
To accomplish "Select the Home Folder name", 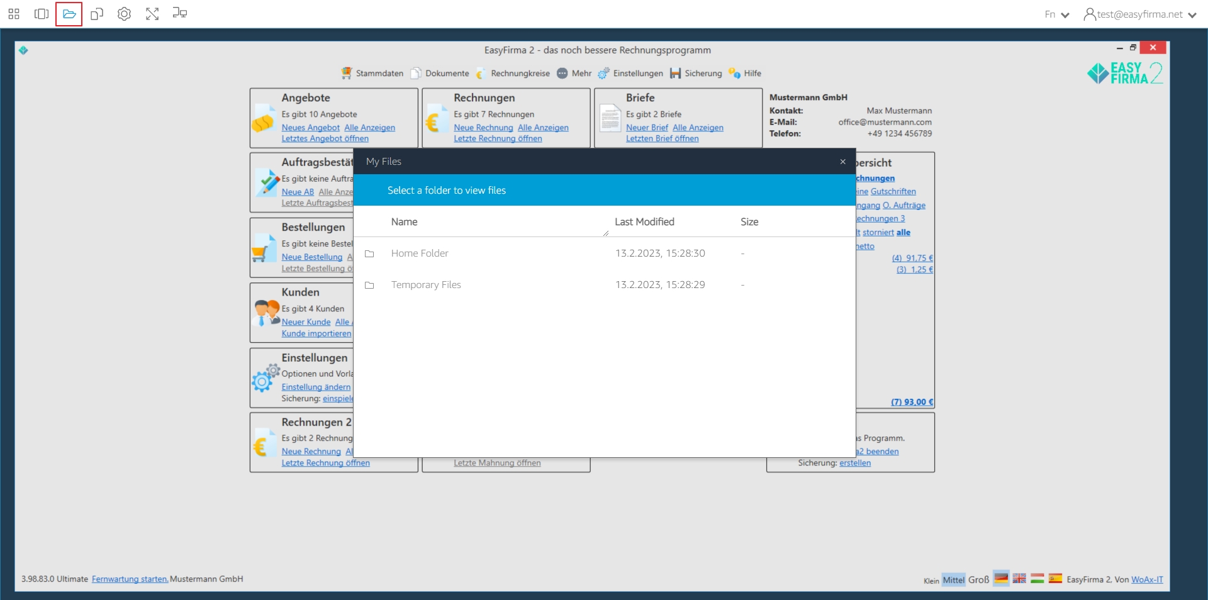I will 420,253.
